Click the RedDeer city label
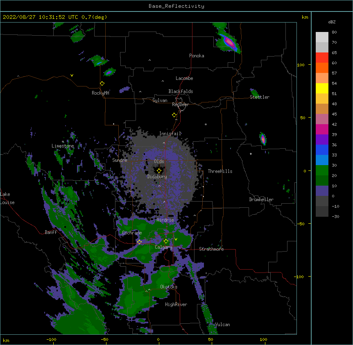 click(180, 104)
